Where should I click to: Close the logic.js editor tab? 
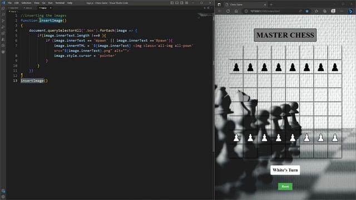(x=51, y=8)
